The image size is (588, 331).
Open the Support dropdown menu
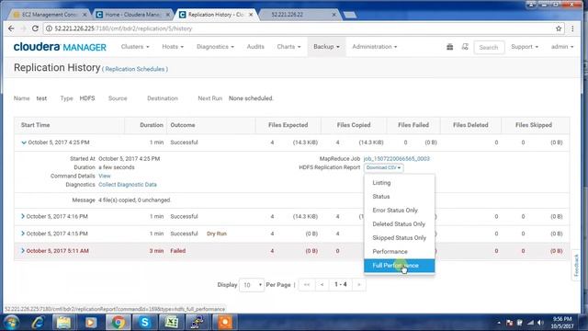point(525,47)
